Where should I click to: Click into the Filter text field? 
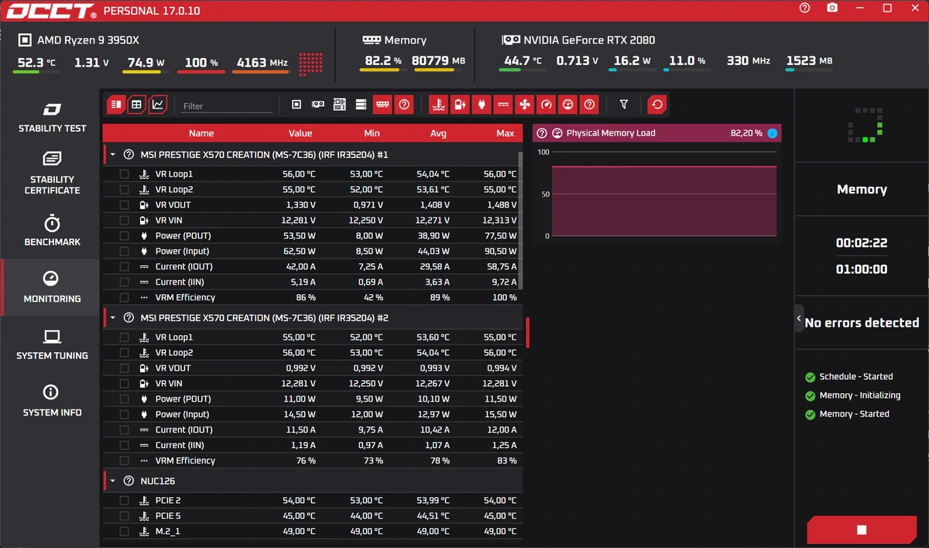pyautogui.click(x=227, y=105)
